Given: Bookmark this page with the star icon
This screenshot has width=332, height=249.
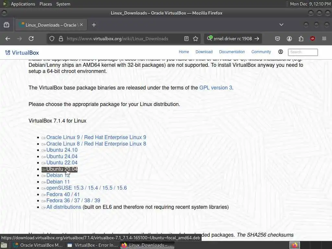Looking at the screenshot, I should pos(196,39).
